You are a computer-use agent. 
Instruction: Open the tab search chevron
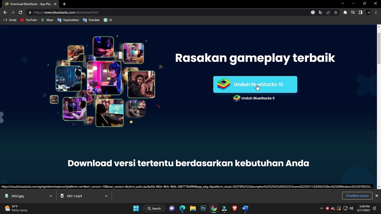pos(343,4)
